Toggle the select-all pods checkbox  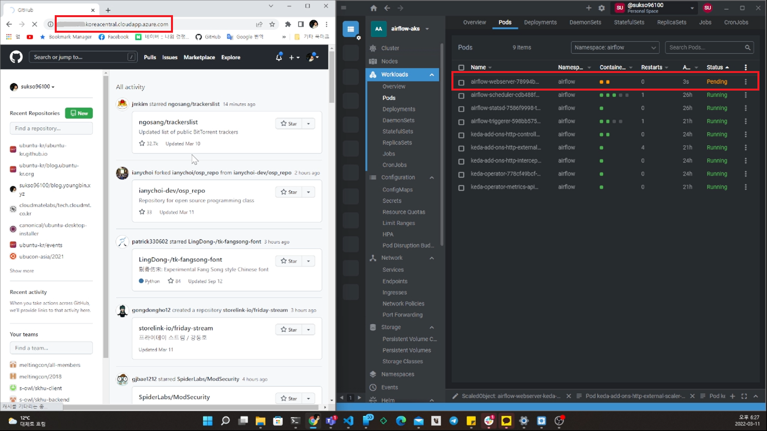point(461,67)
